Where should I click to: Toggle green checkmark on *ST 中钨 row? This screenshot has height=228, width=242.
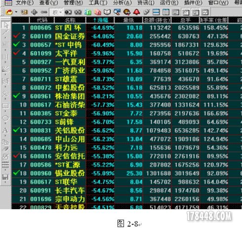pos(16,44)
